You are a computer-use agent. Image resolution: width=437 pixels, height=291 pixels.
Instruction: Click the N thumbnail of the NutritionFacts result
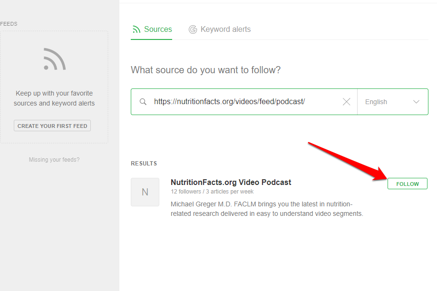(145, 192)
